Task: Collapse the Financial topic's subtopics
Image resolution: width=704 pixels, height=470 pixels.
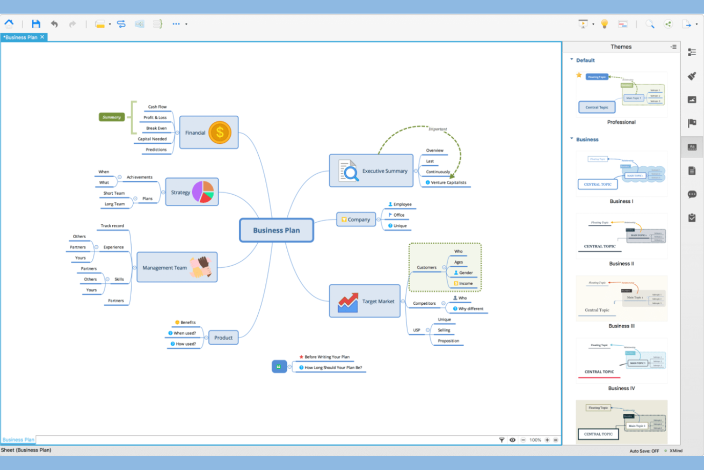Action: (x=177, y=133)
